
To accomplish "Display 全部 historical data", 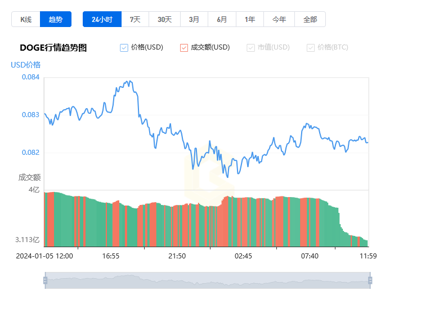I will [x=310, y=20].
